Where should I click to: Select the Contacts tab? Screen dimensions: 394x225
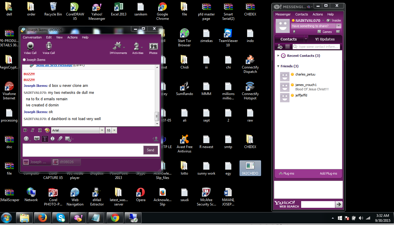pos(289,39)
